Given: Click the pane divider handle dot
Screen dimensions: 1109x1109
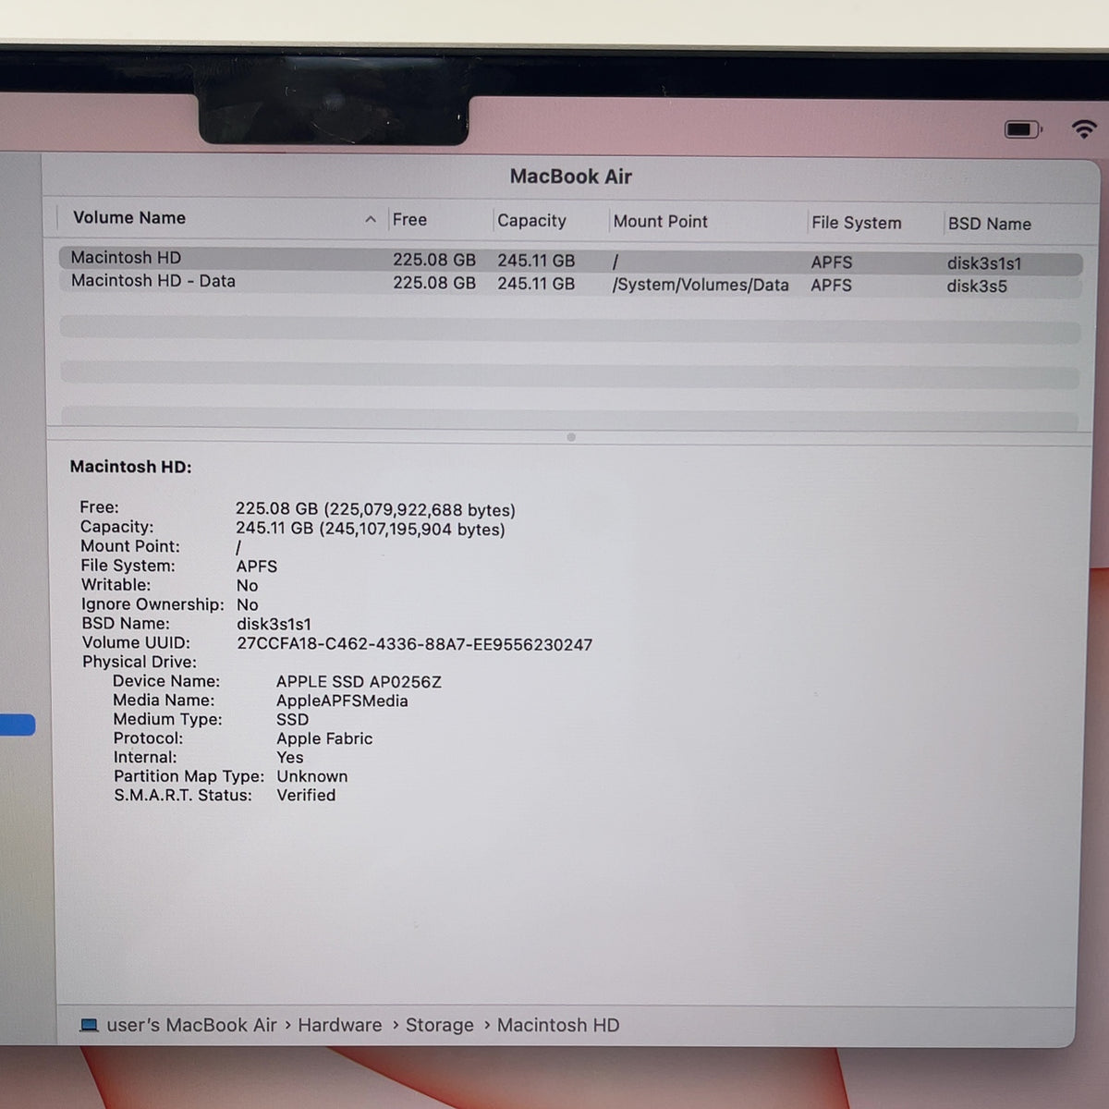Looking at the screenshot, I should click(571, 437).
